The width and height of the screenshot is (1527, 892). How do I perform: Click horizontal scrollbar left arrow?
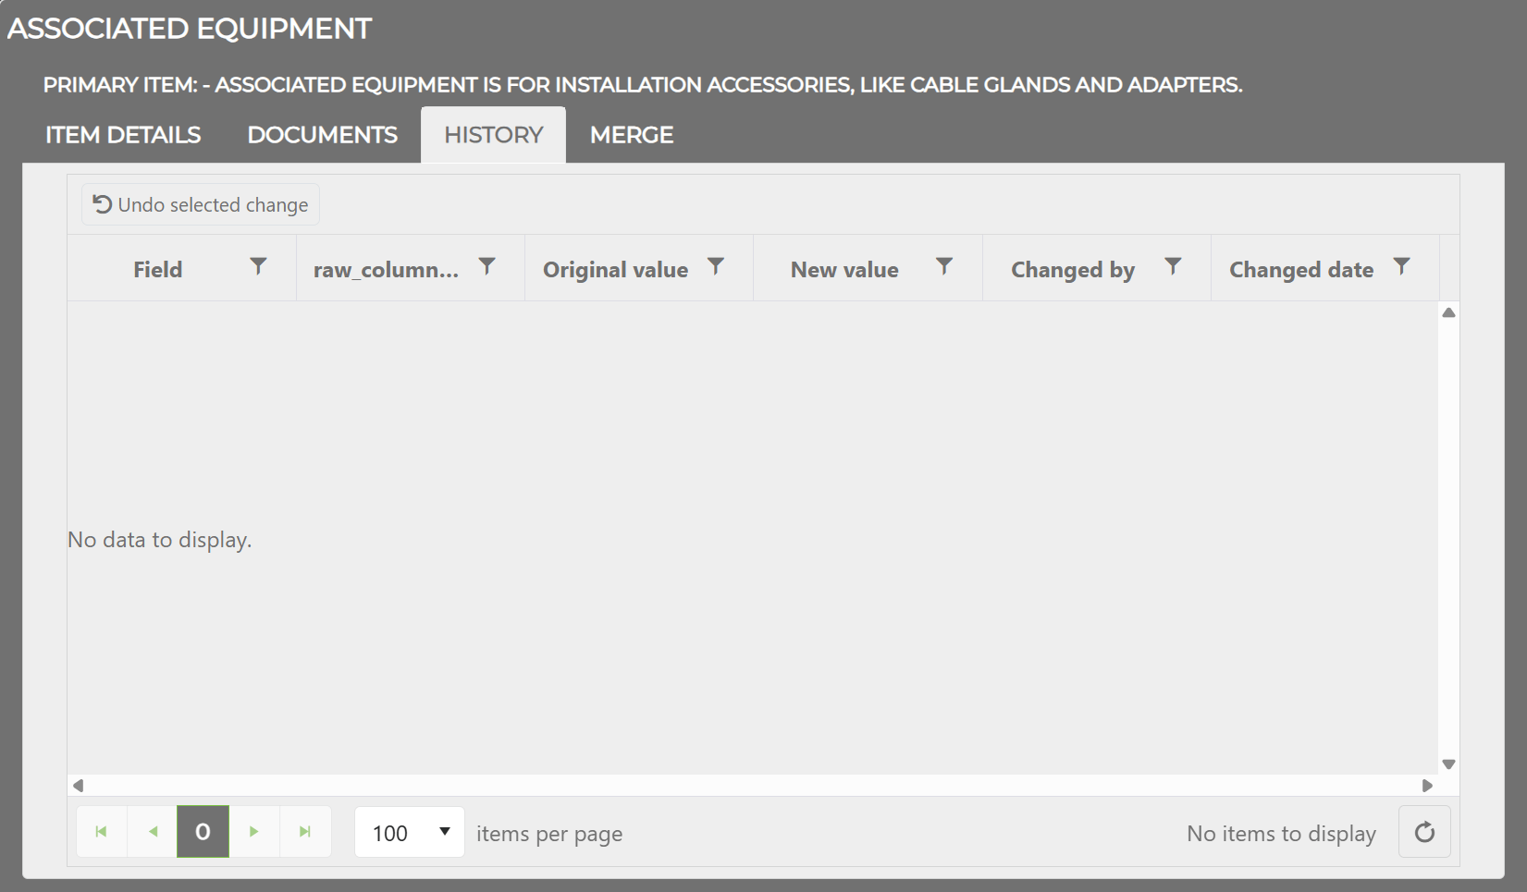[79, 786]
